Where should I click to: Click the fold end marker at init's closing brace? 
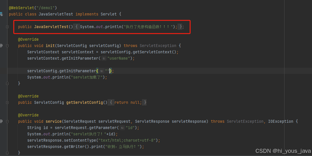pyautogui.click(x=7, y=83)
